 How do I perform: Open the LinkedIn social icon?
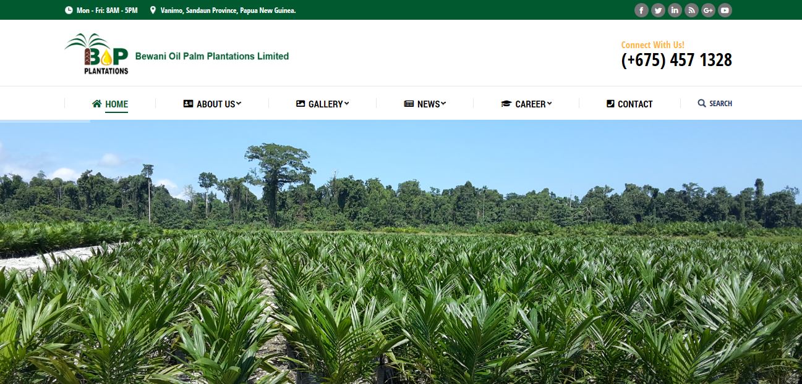point(675,10)
